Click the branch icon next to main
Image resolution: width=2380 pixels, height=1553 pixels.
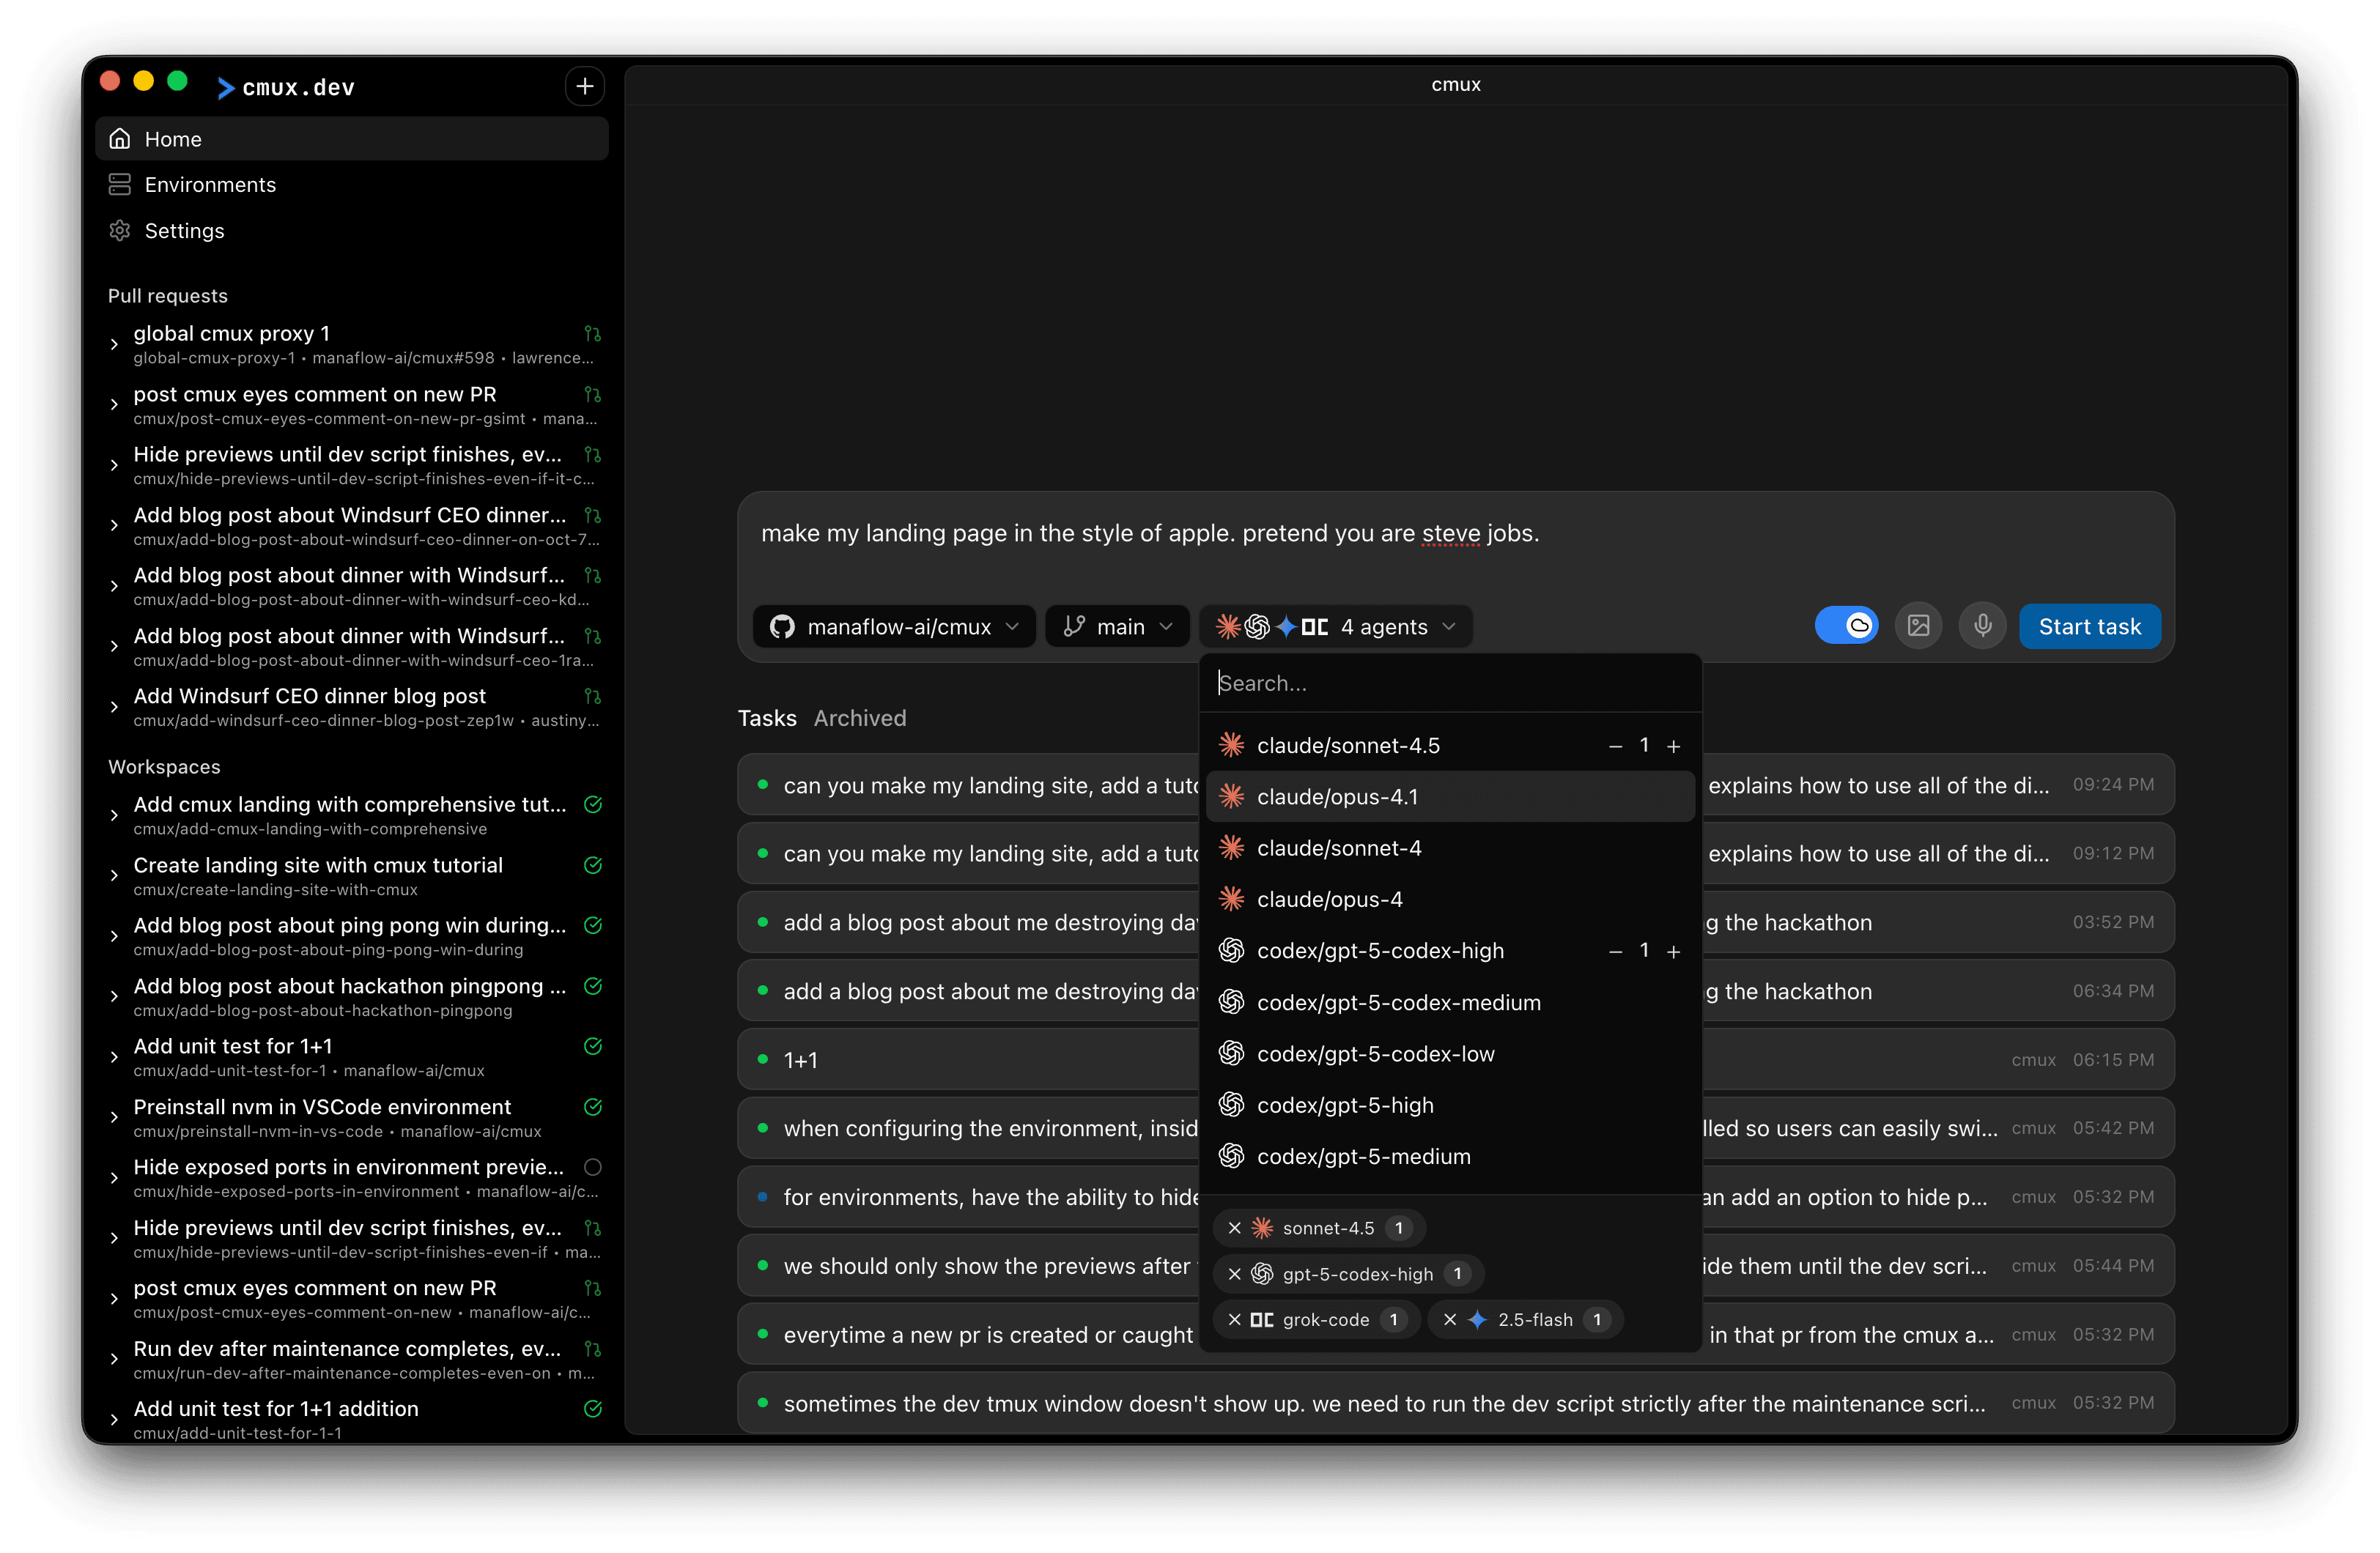(1073, 626)
